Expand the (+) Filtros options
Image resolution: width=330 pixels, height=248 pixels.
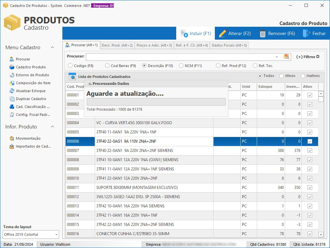pos(308,57)
